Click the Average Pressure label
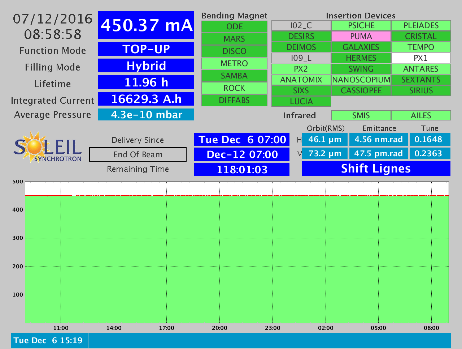The height and width of the screenshot is (349, 462). (x=53, y=115)
